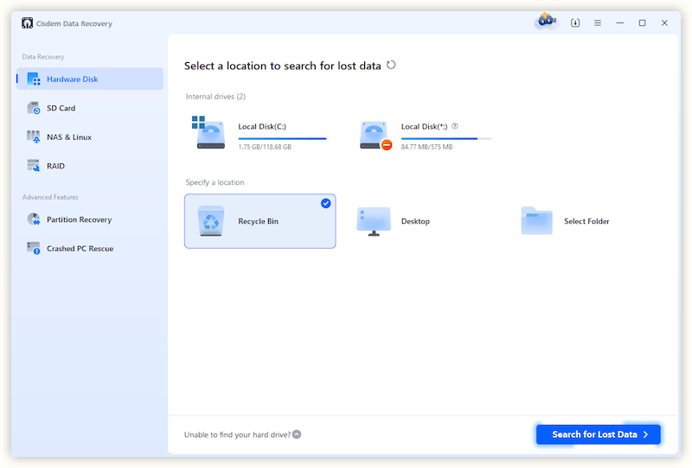Viewport: 692px width, 468px height.
Task: Switch to Hardware Disk in sidebar
Action: pyautogui.click(x=90, y=79)
